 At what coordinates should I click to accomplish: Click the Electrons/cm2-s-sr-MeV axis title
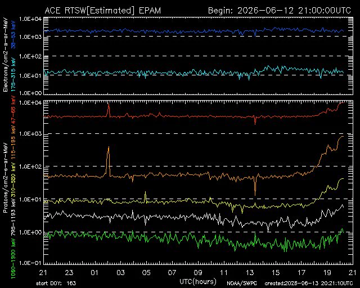pos(5,55)
